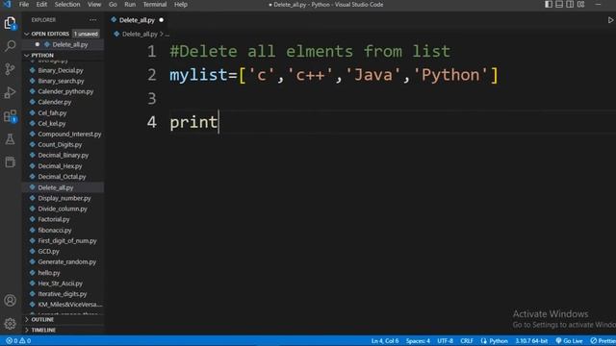Open Calender.py file
This screenshot has height=346, width=616.
coord(55,103)
